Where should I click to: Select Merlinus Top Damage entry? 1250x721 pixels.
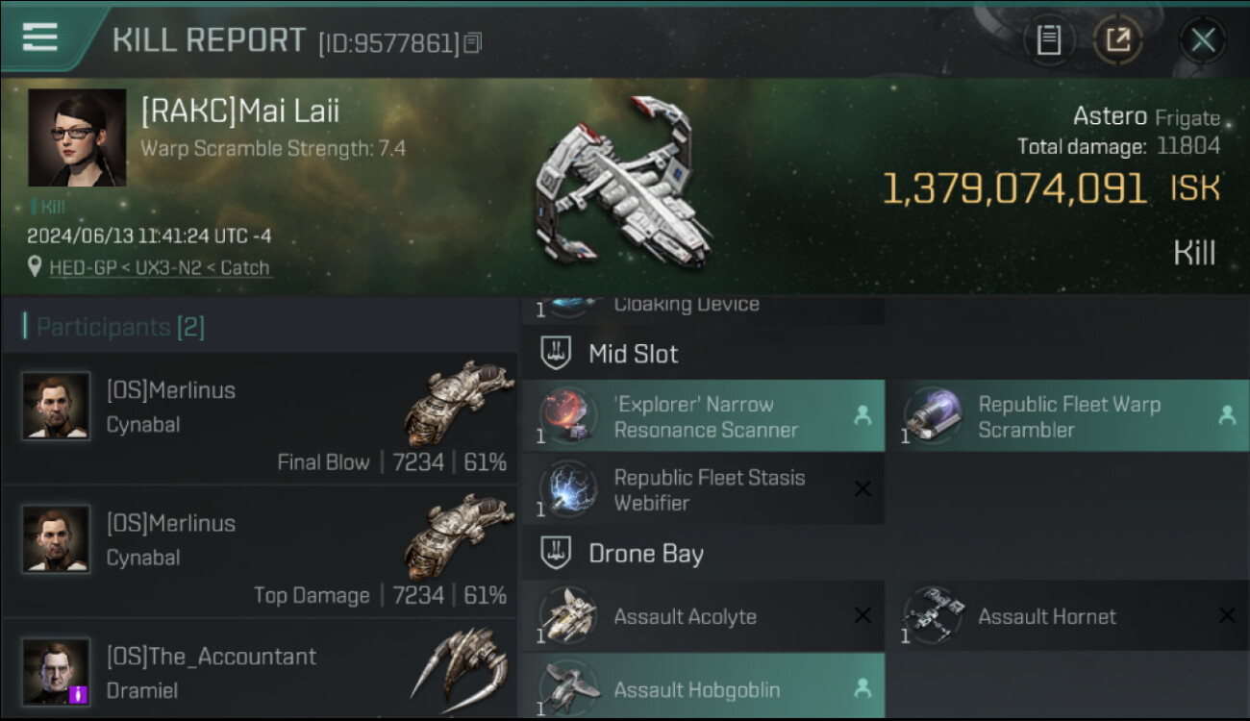260,553
